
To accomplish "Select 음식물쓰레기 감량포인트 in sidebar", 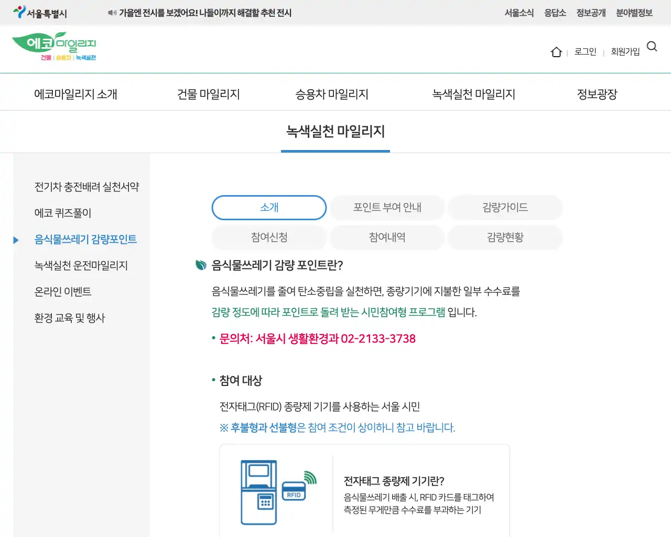I will coord(85,240).
